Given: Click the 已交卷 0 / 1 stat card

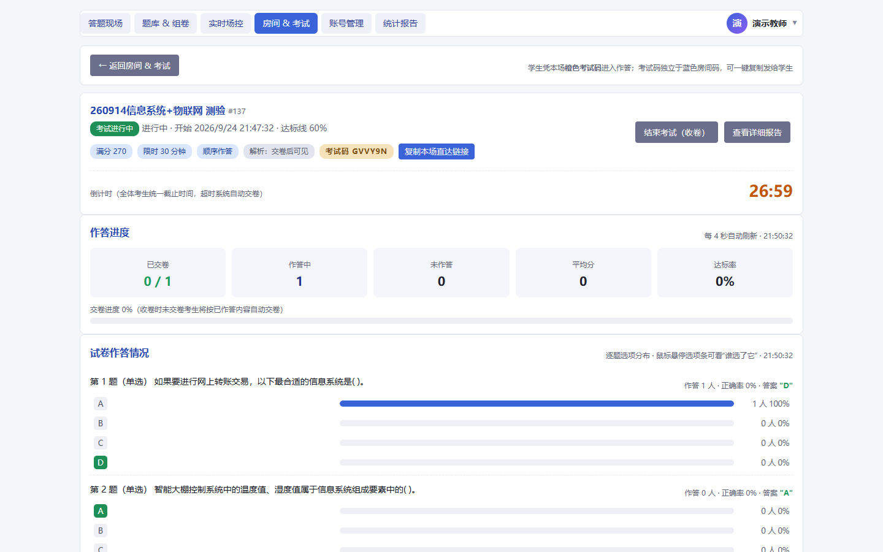Looking at the screenshot, I should click(x=158, y=273).
